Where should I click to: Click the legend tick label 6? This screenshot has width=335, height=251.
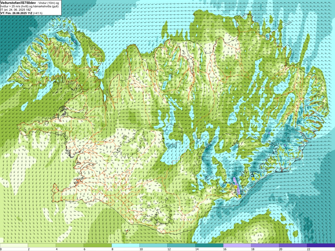(85, 249)
